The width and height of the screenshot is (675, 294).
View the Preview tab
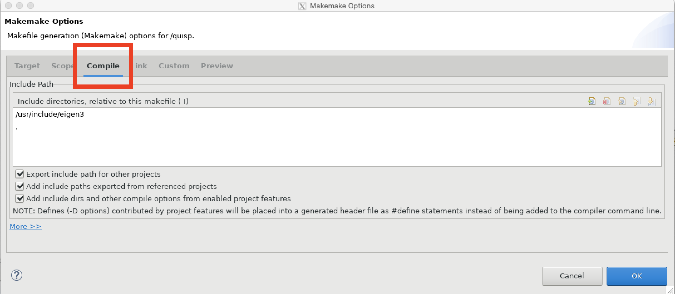click(x=217, y=66)
